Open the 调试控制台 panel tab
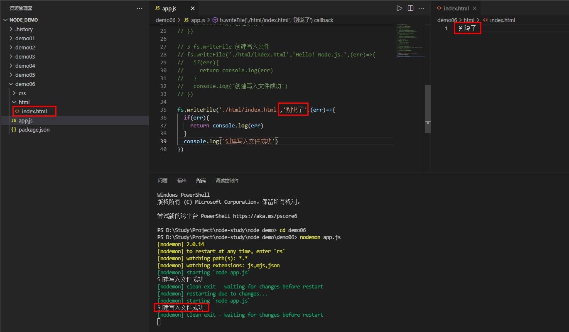 [x=228, y=181]
